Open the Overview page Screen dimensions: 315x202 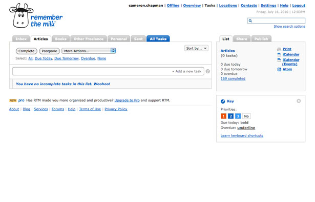coord(192,6)
